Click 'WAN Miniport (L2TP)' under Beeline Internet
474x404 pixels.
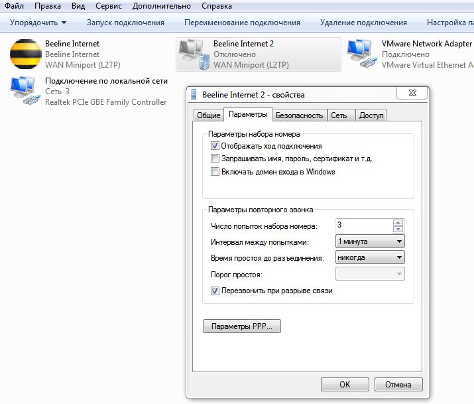(x=83, y=65)
